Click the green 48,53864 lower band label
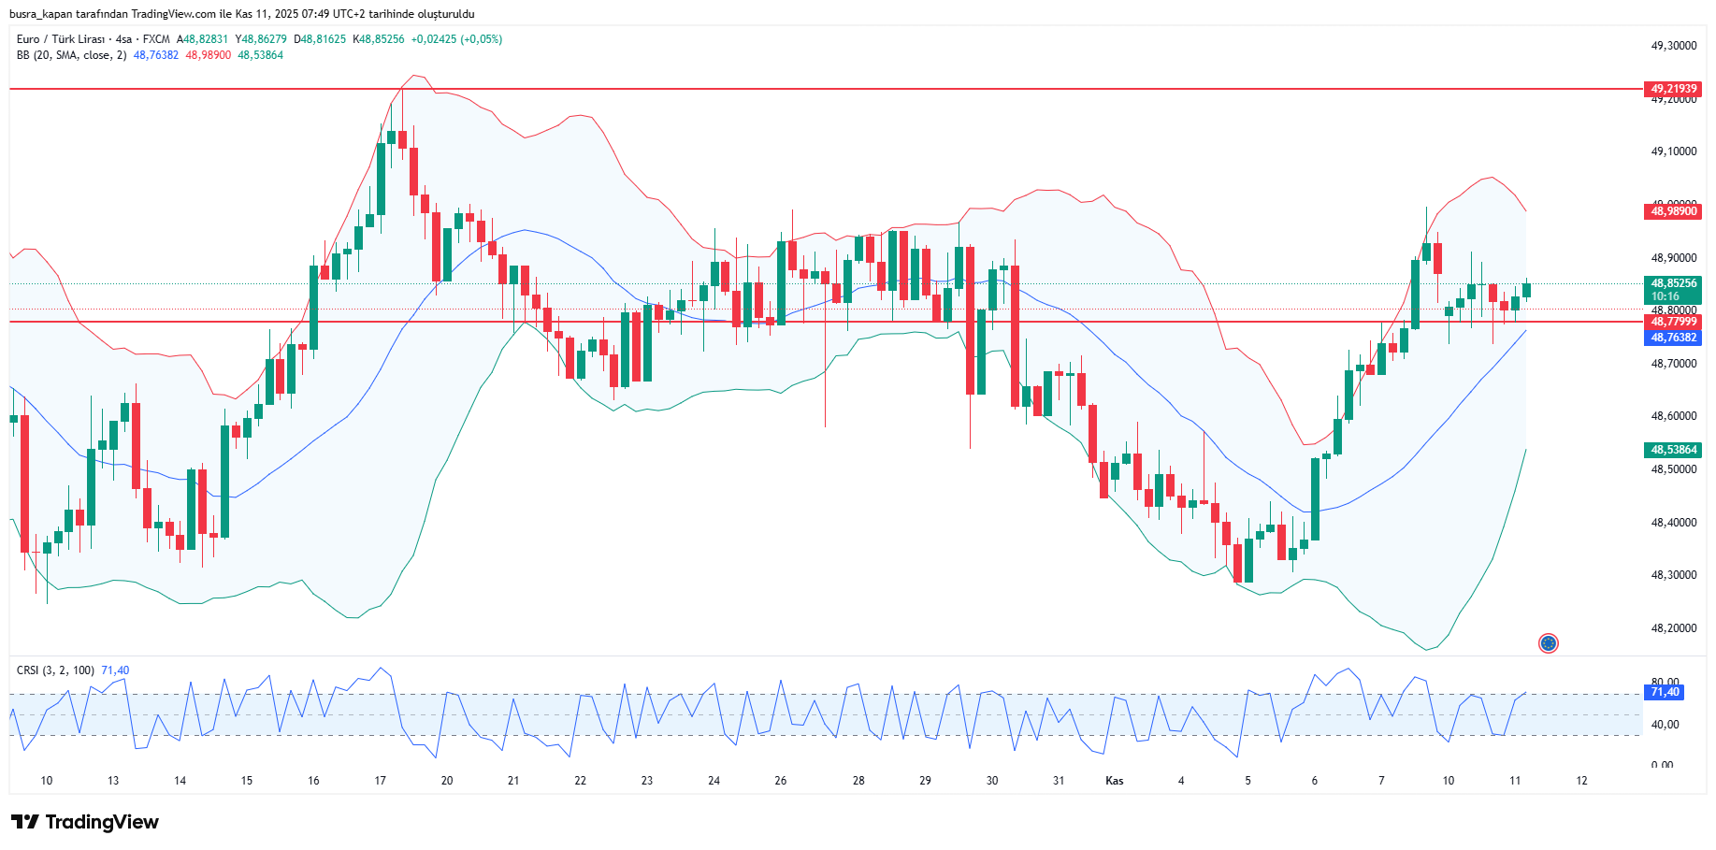The width and height of the screenshot is (1716, 850). 1672,450
